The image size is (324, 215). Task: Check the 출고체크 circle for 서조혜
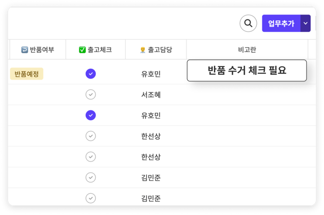[x=90, y=94]
